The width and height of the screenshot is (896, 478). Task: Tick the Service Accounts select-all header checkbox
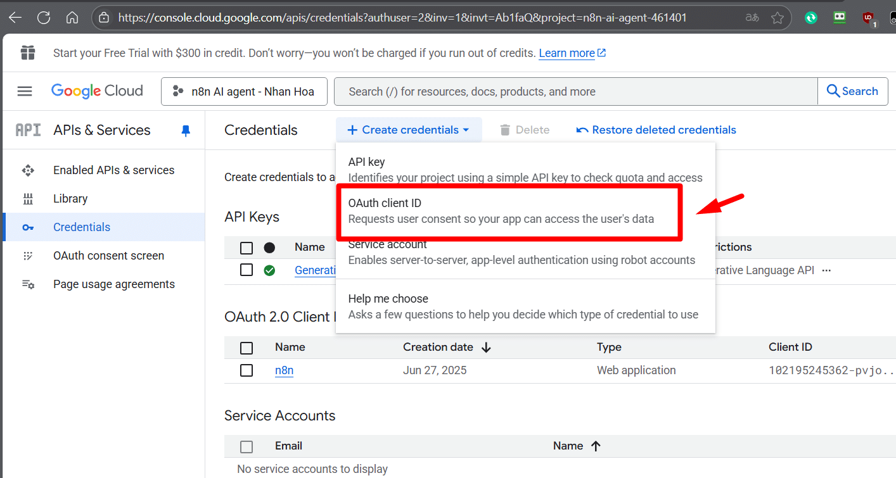click(x=246, y=446)
